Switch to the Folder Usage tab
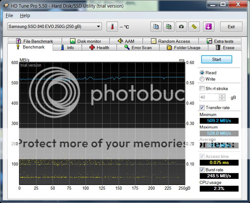The image size is (250, 203). (183, 48)
